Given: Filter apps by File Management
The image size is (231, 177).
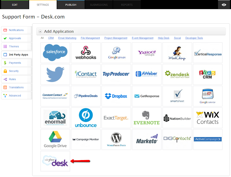Looking at the screenshot, I should (90, 38).
